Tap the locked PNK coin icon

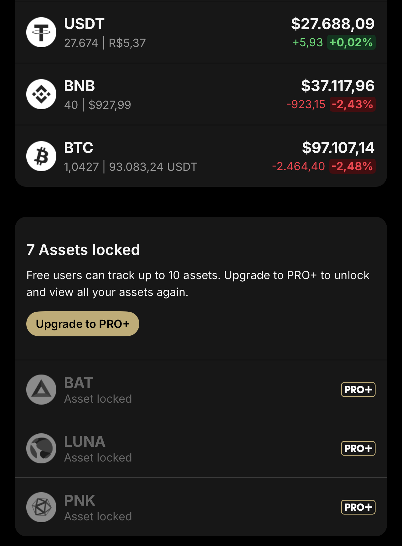tap(41, 507)
